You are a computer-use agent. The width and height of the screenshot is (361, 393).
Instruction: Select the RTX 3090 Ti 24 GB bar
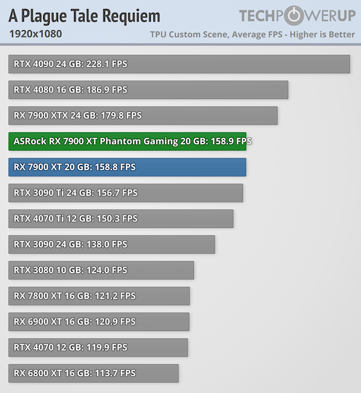126,193
